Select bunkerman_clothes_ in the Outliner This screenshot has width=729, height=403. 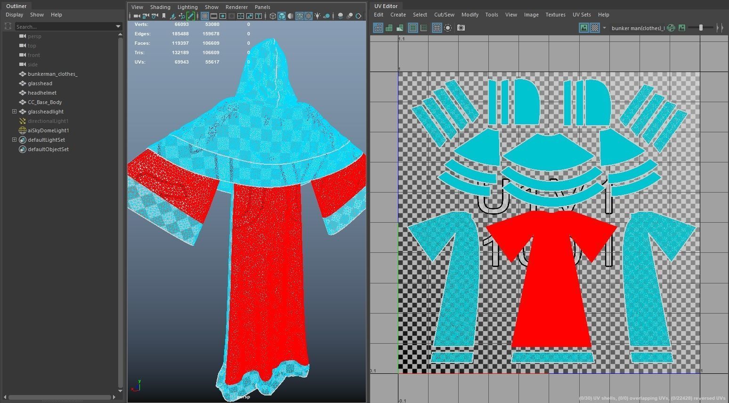pyautogui.click(x=52, y=74)
